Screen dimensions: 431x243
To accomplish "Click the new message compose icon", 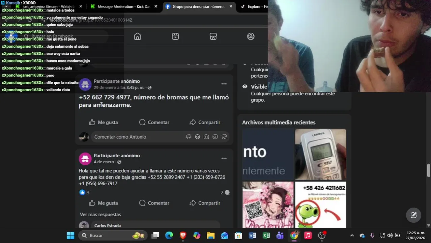I will tap(413, 215).
